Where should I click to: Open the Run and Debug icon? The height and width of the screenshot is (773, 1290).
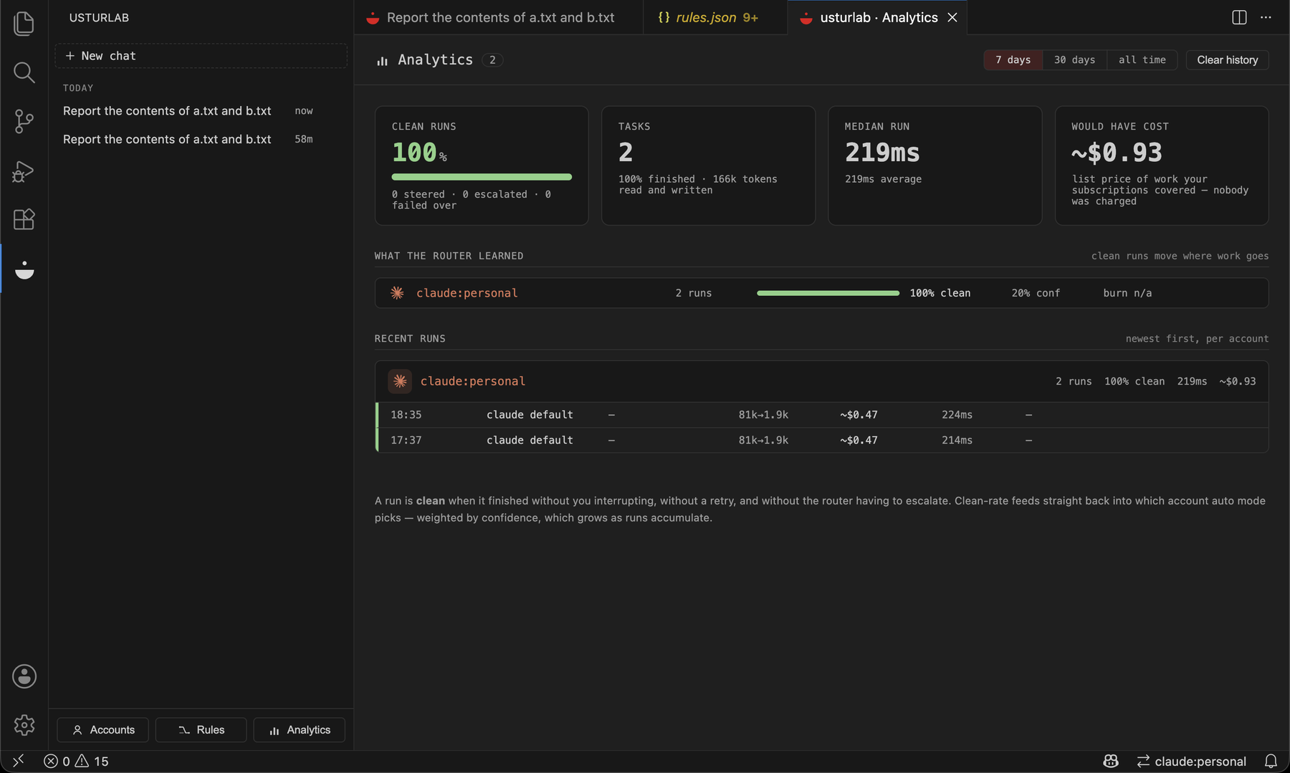tap(24, 171)
